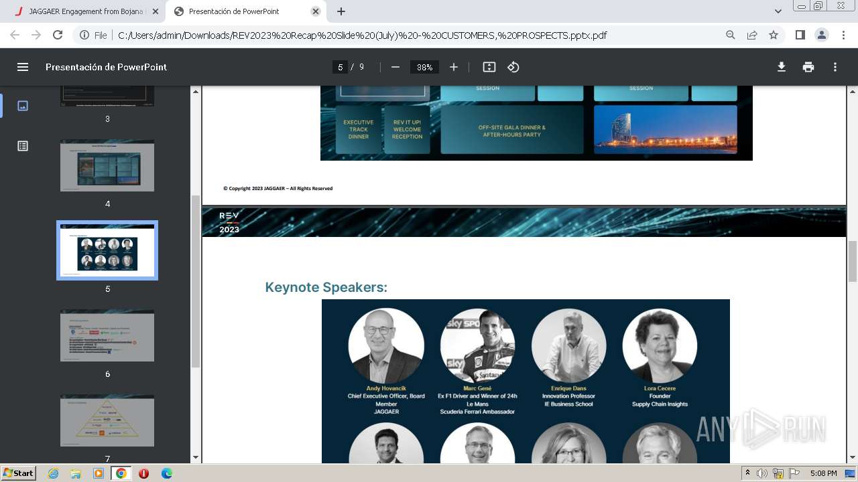Show document outline in sidebar
The width and height of the screenshot is (858, 482).
[x=23, y=146]
